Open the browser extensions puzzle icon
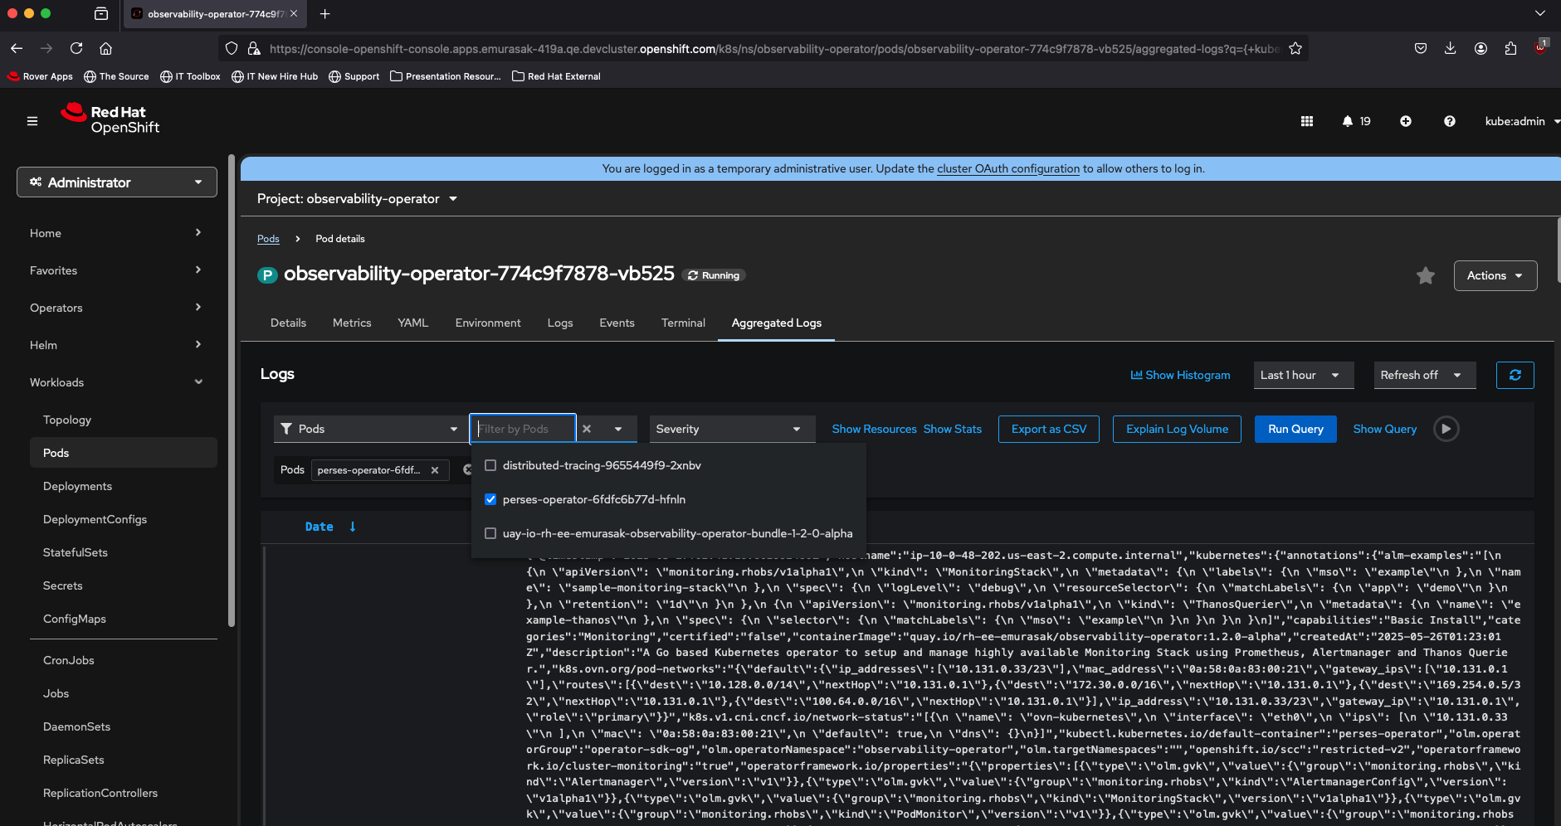Screen dimensions: 1561x826 [1510, 48]
